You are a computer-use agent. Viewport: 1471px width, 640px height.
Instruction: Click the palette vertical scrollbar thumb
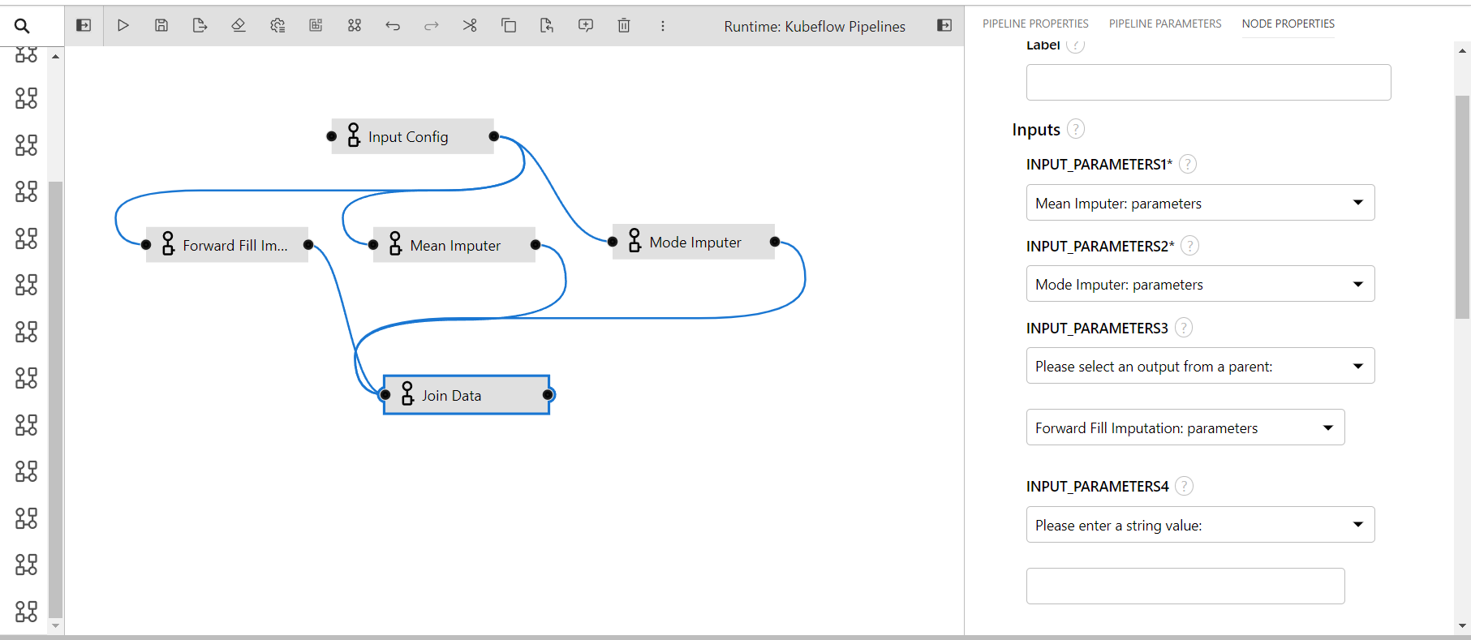pos(55,400)
